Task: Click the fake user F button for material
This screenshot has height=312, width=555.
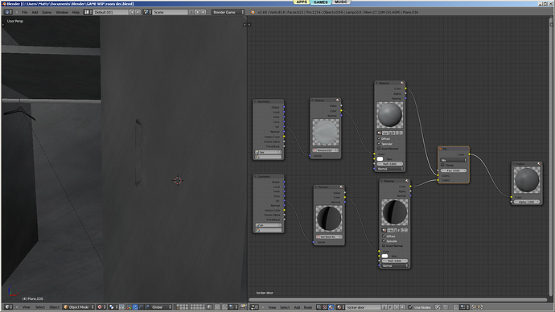Action: (390, 307)
